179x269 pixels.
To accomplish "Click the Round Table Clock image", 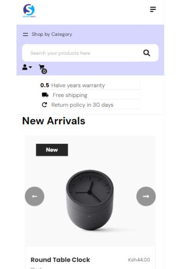I will click(90, 200).
